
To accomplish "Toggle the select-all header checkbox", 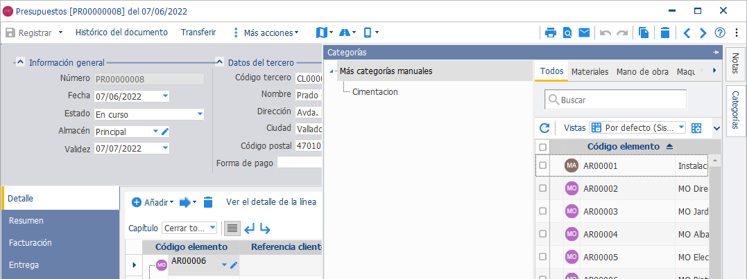I will coord(542,147).
